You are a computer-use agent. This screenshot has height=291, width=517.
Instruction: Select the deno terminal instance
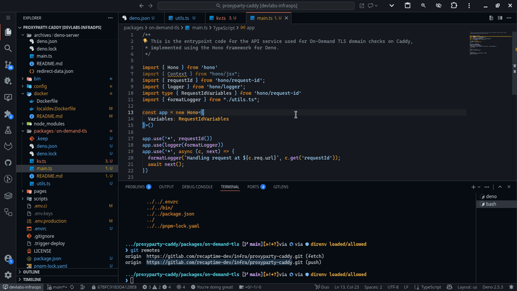coord(491,197)
